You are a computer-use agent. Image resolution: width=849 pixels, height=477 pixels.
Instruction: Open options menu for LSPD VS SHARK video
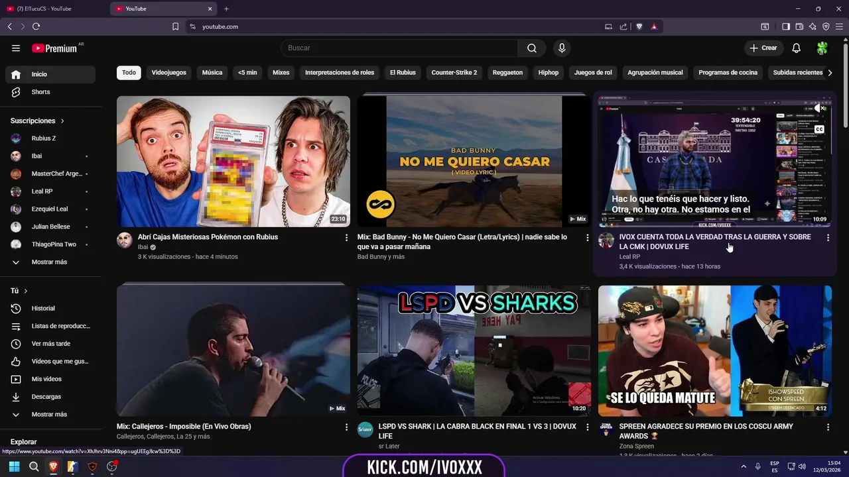pos(587,427)
